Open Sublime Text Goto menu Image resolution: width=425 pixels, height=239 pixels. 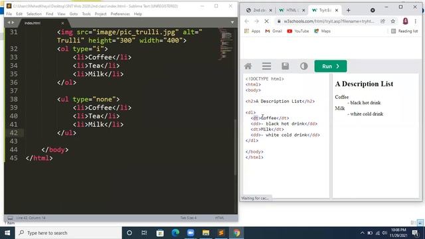coord(74,14)
